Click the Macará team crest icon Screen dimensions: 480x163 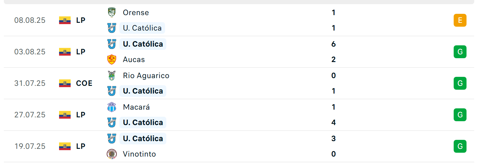pyautogui.click(x=111, y=107)
